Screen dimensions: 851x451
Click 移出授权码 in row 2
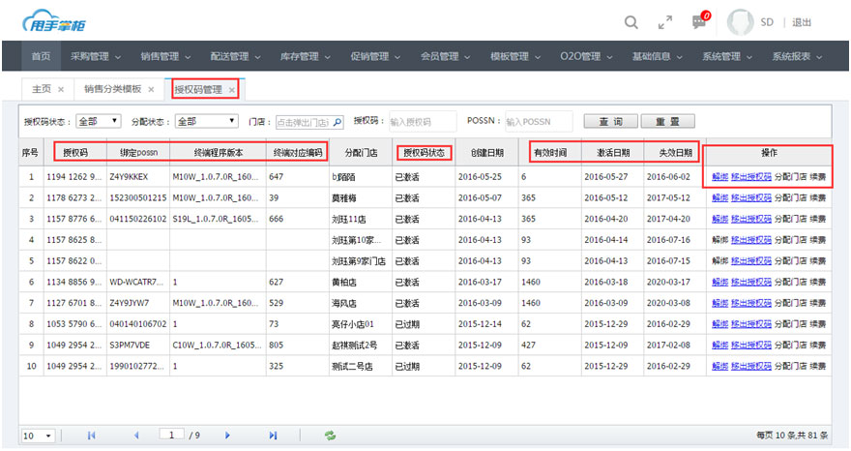click(x=751, y=197)
